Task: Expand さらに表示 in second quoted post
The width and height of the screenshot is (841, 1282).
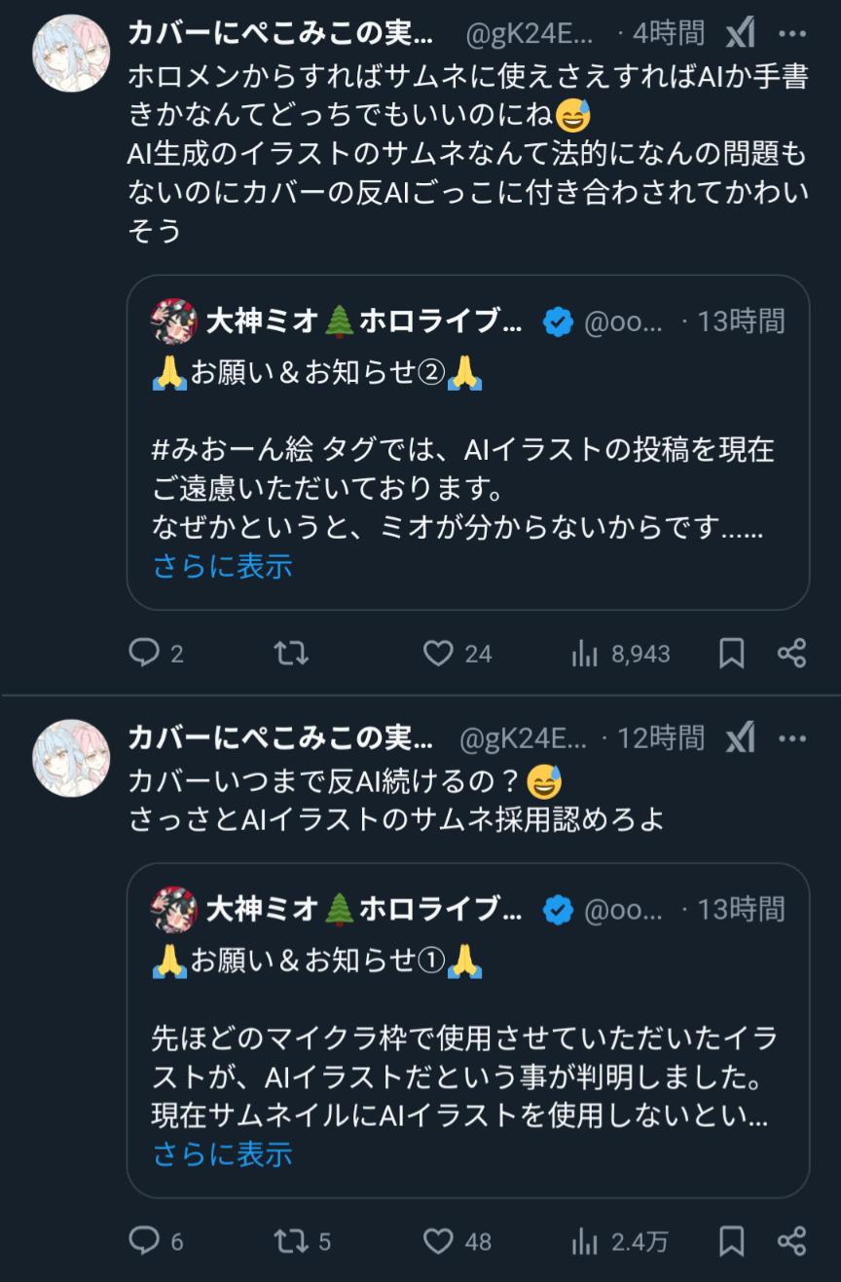Action: (x=223, y=1154)
